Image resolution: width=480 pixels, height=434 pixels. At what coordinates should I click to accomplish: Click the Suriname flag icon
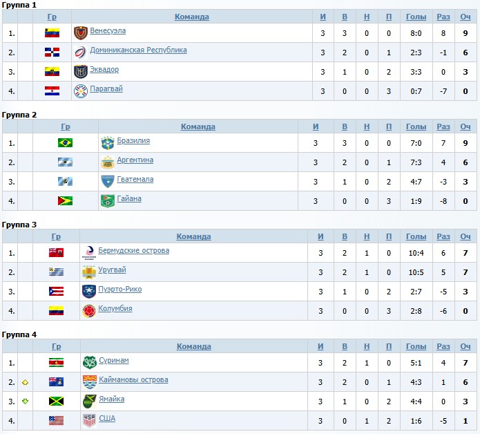tap(56, 362)
